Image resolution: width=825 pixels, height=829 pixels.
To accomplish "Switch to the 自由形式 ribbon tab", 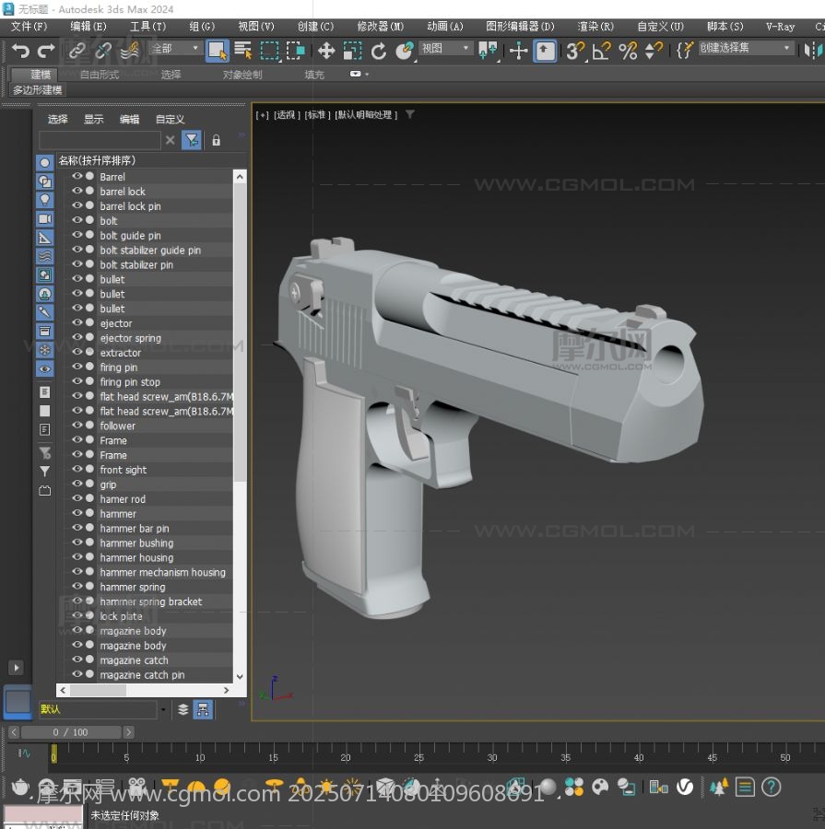I will pyautogui.click(x=100, y=75).
